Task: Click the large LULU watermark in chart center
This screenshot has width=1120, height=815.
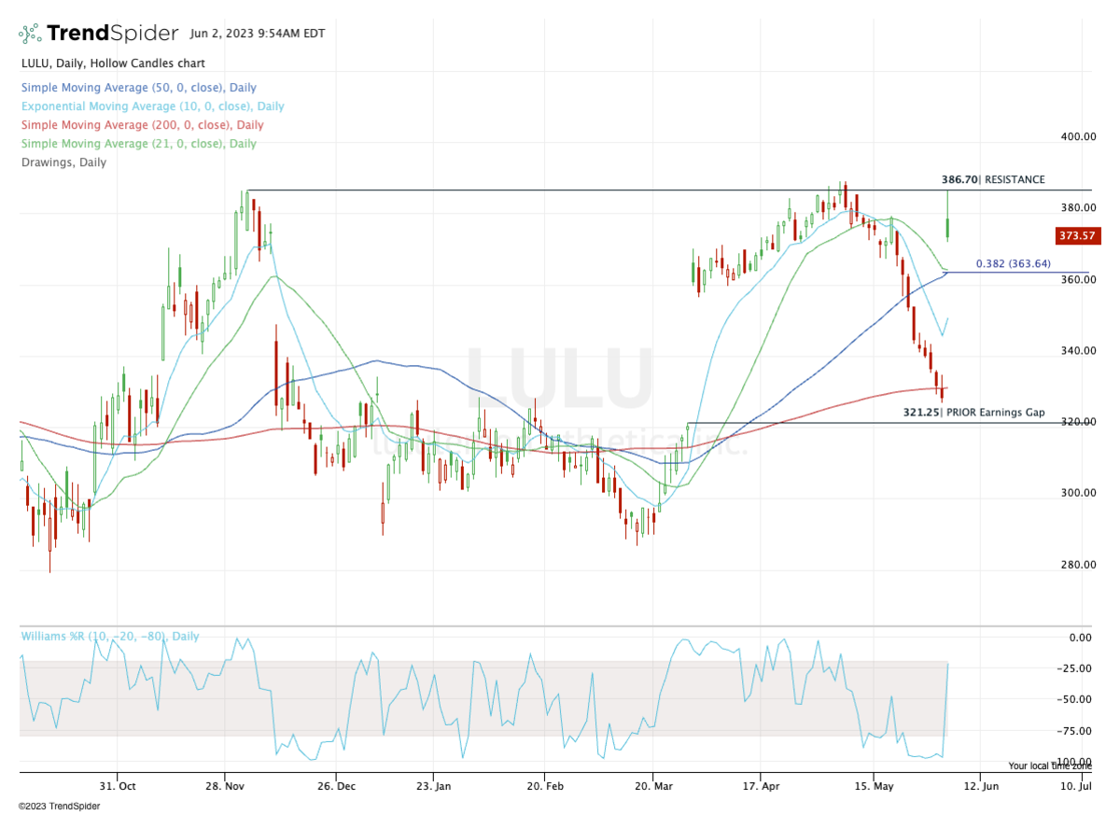Action: pyautogui.click(x=559, y=378)
